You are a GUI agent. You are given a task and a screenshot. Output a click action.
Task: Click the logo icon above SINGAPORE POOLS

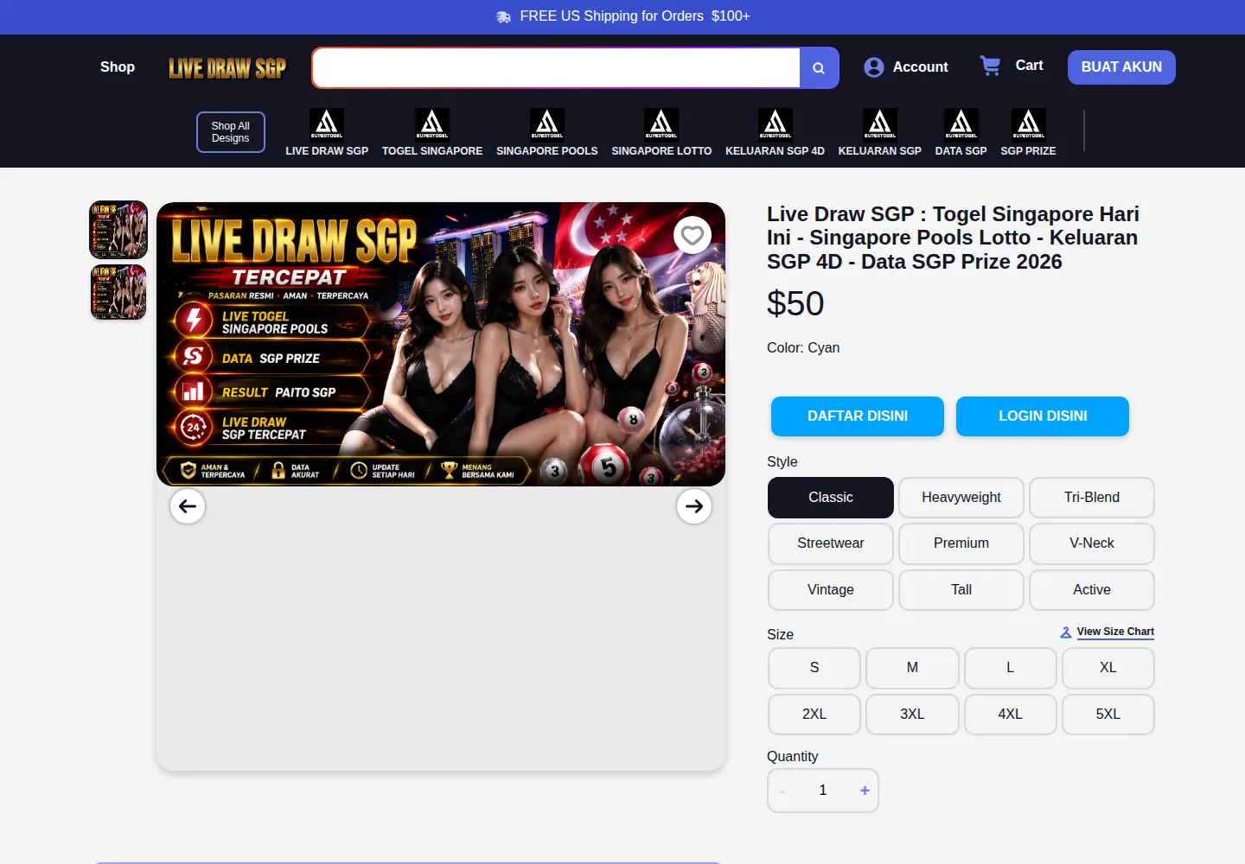pos(547,124)
